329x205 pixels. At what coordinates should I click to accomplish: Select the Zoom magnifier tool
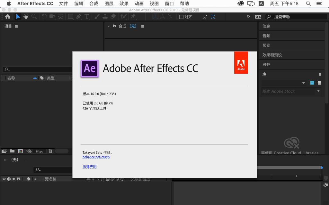pos(34,17)
